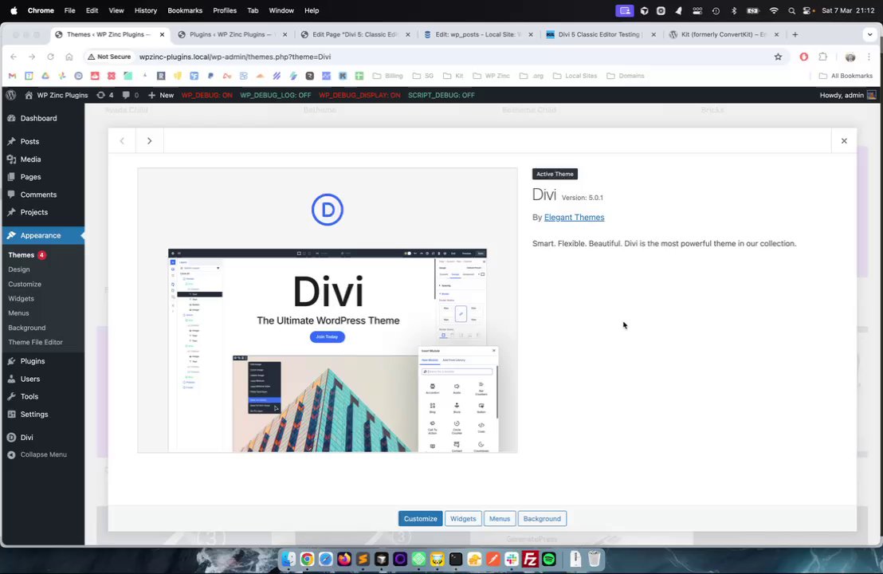883x574 pixels.
Task: Open Pages in the sidebar
Action: [42, 177]
